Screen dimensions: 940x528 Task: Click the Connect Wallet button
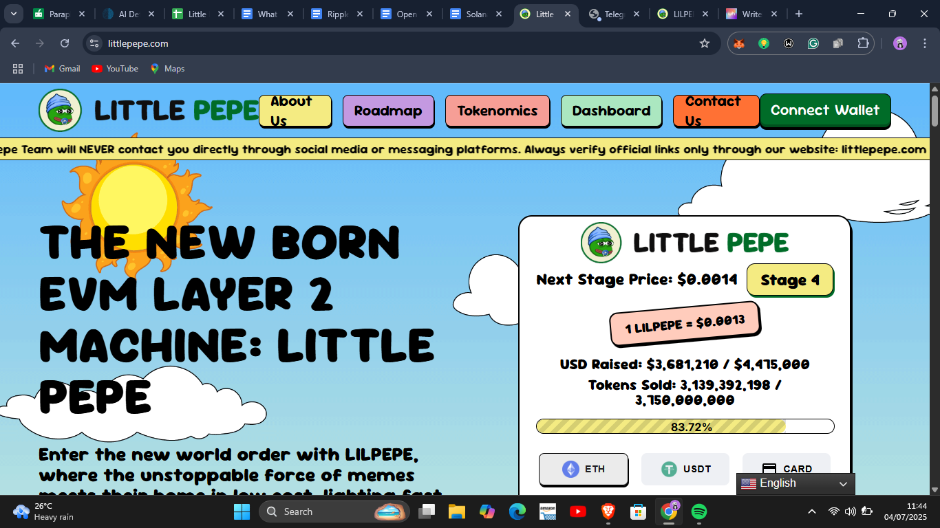[825, 110]
